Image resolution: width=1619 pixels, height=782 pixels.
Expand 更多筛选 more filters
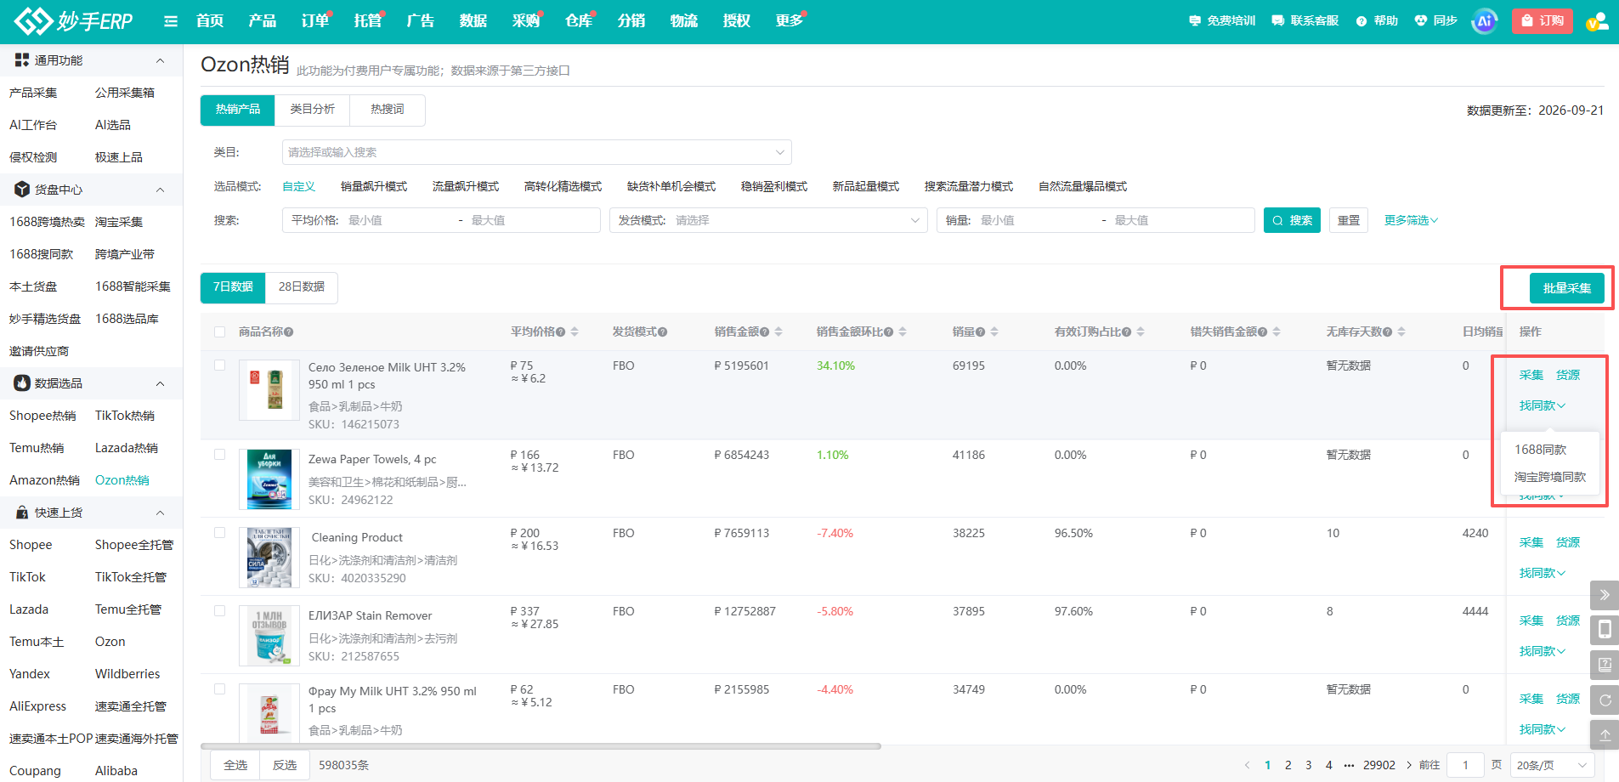1411,220
